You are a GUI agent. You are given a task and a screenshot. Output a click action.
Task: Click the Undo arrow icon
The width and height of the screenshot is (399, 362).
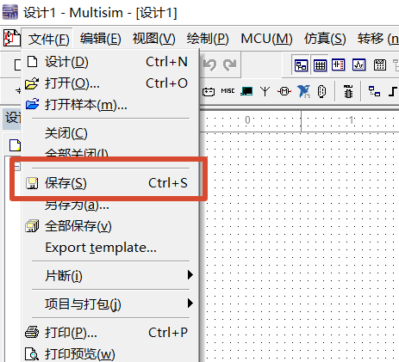tap(209, 64)
